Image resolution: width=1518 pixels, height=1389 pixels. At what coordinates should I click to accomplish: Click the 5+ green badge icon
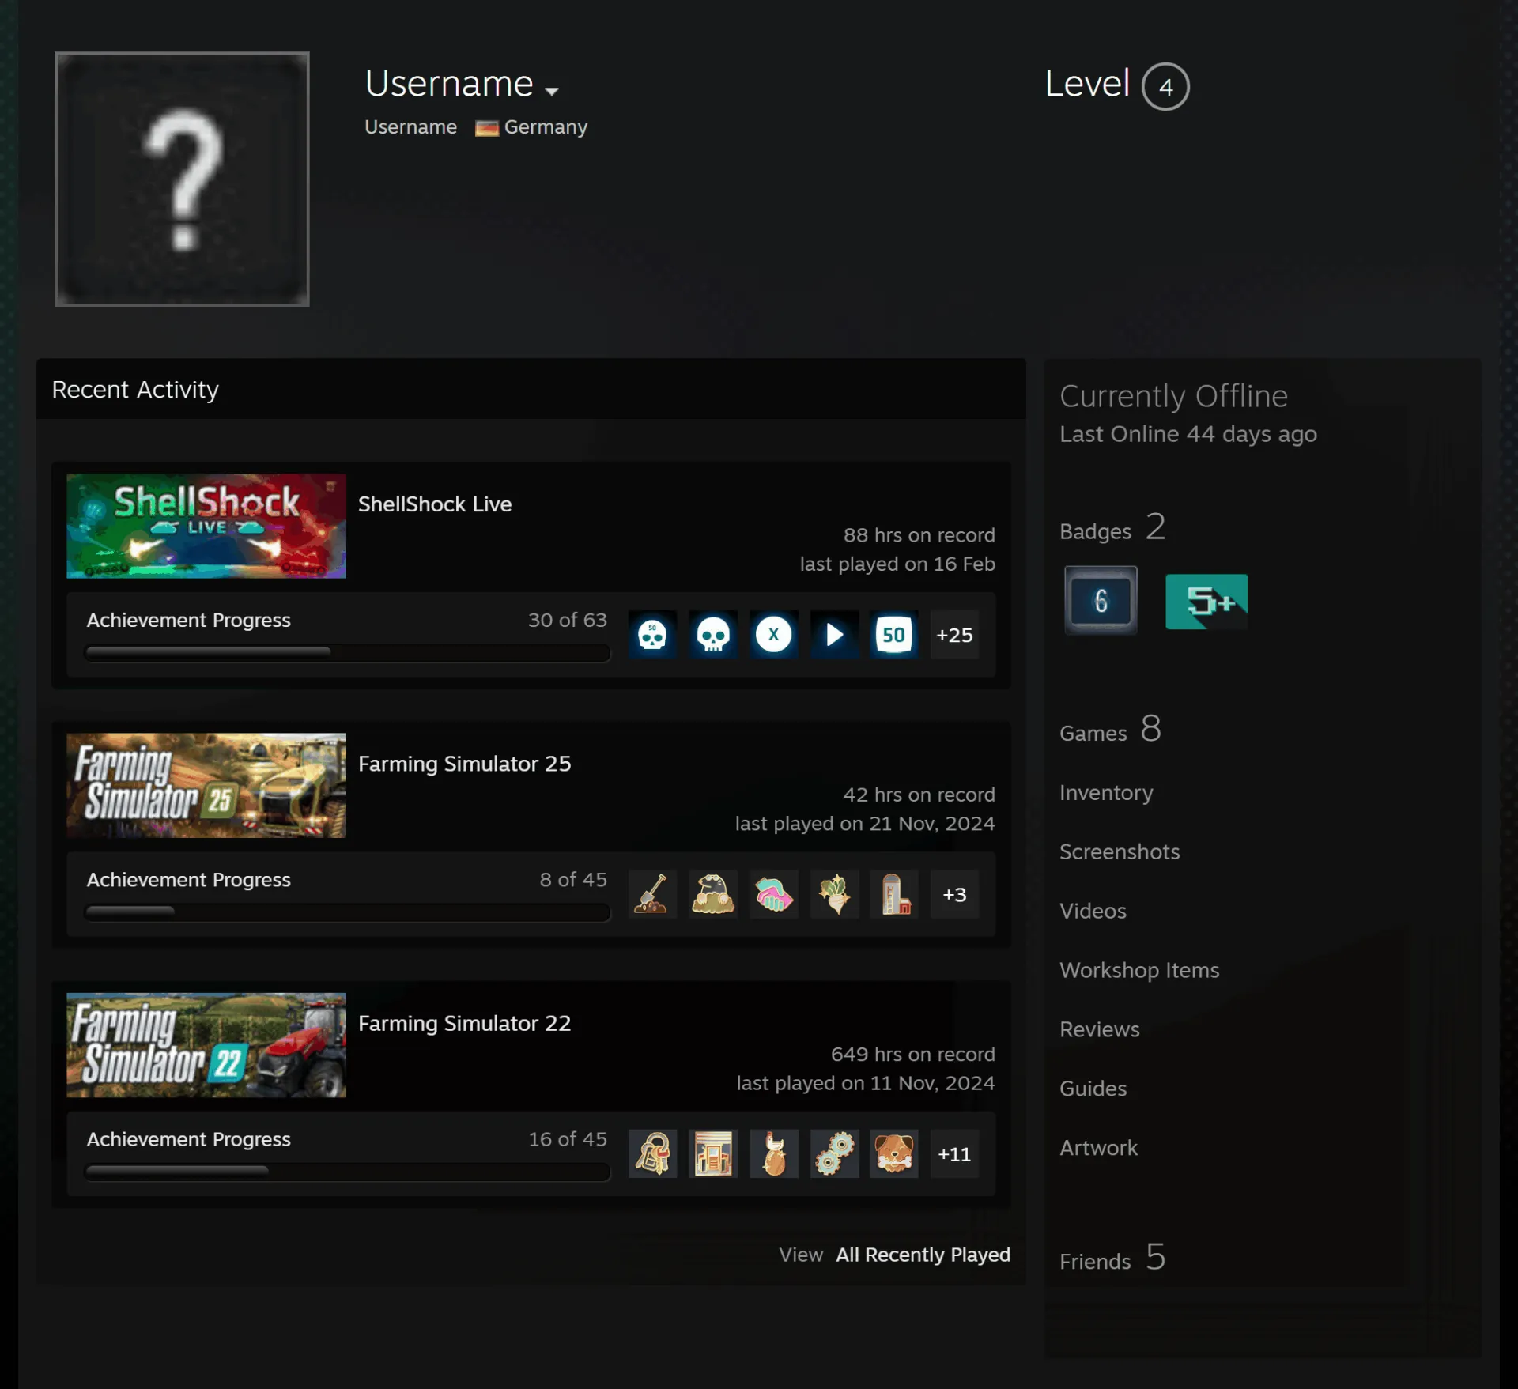point(1206,602)
